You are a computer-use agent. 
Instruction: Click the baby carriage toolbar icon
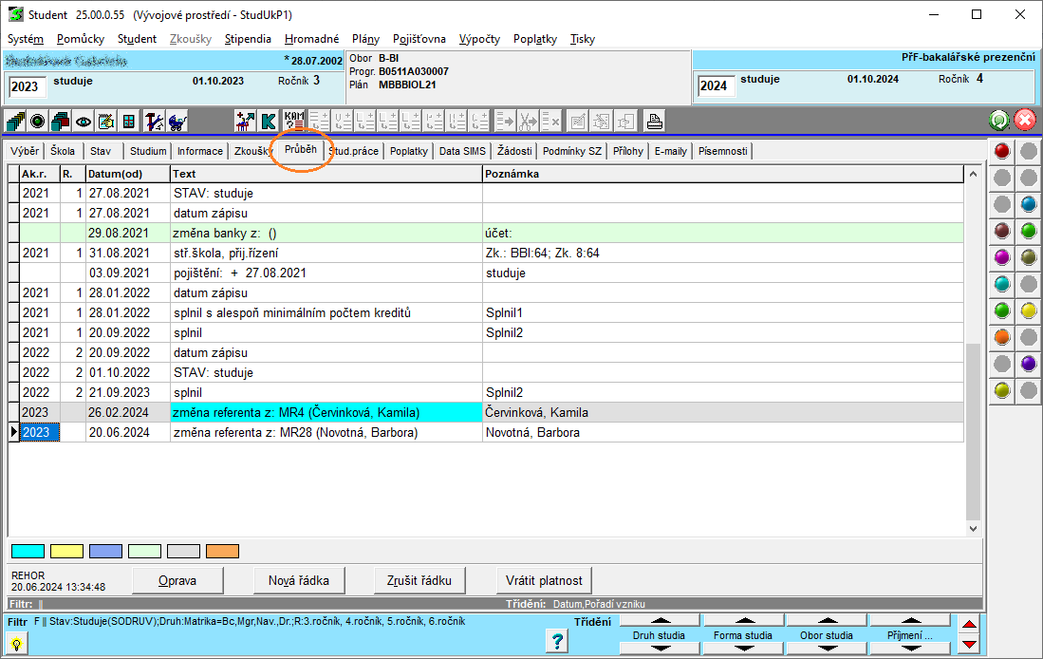click(x=177, y=121)
